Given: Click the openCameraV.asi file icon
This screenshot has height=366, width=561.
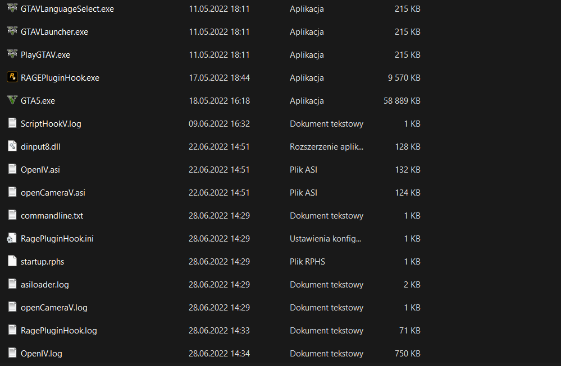Looking at the screenshot, I should pyautogui.click(x=12, y=192).
